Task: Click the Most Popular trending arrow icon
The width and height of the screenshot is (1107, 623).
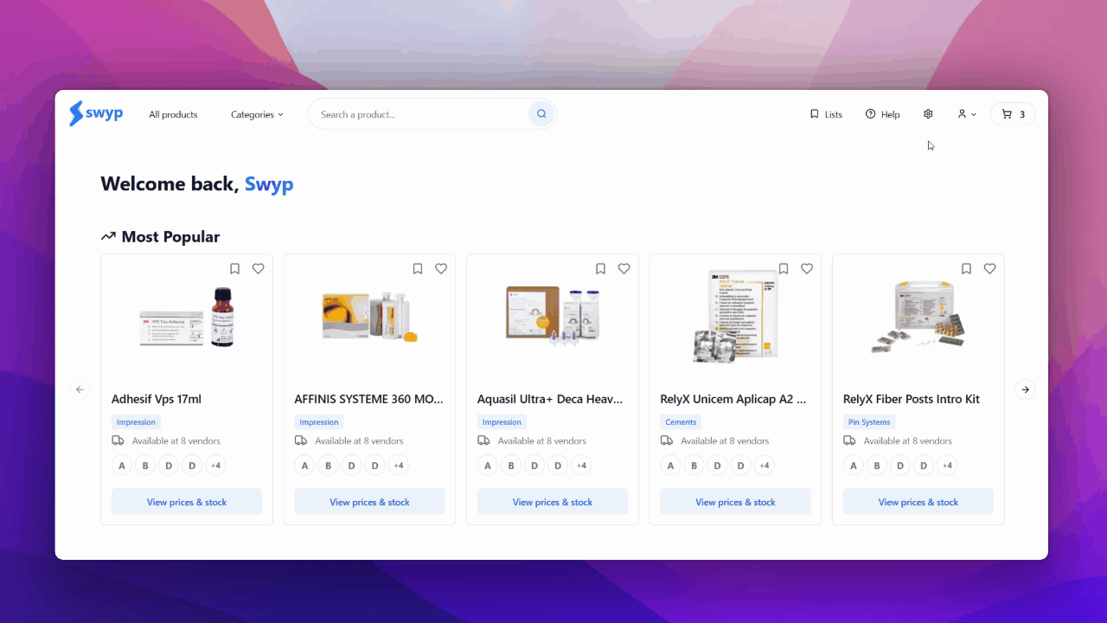Action: 108,236
